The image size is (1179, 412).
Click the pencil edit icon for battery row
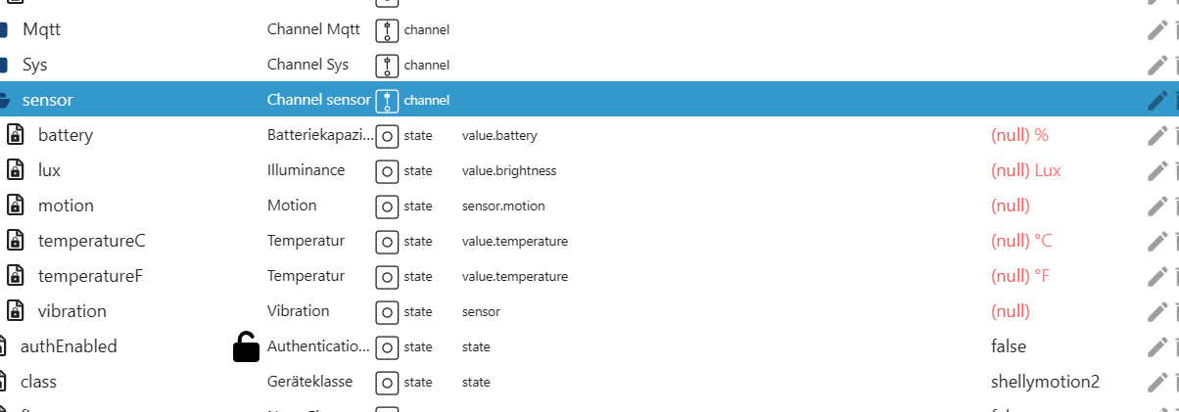pyautogui.click(x=1157, y=135)
